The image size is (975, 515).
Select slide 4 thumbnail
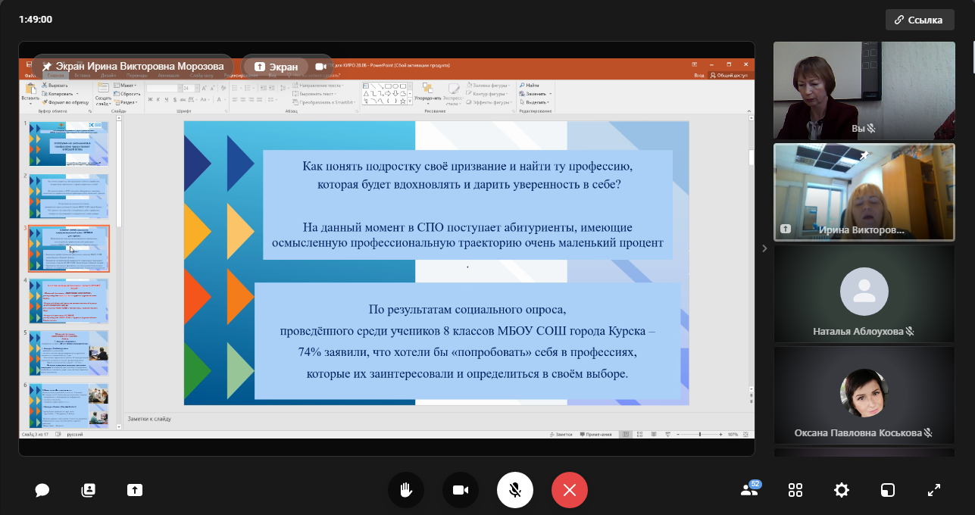[69, 301]
